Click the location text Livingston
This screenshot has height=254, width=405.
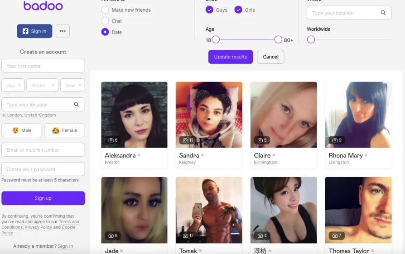(338, 163)
